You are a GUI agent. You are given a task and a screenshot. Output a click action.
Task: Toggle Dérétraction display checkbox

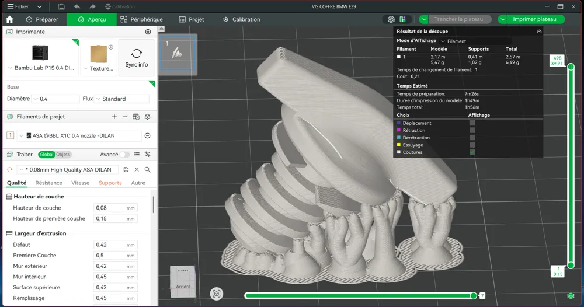coord(472,138)
